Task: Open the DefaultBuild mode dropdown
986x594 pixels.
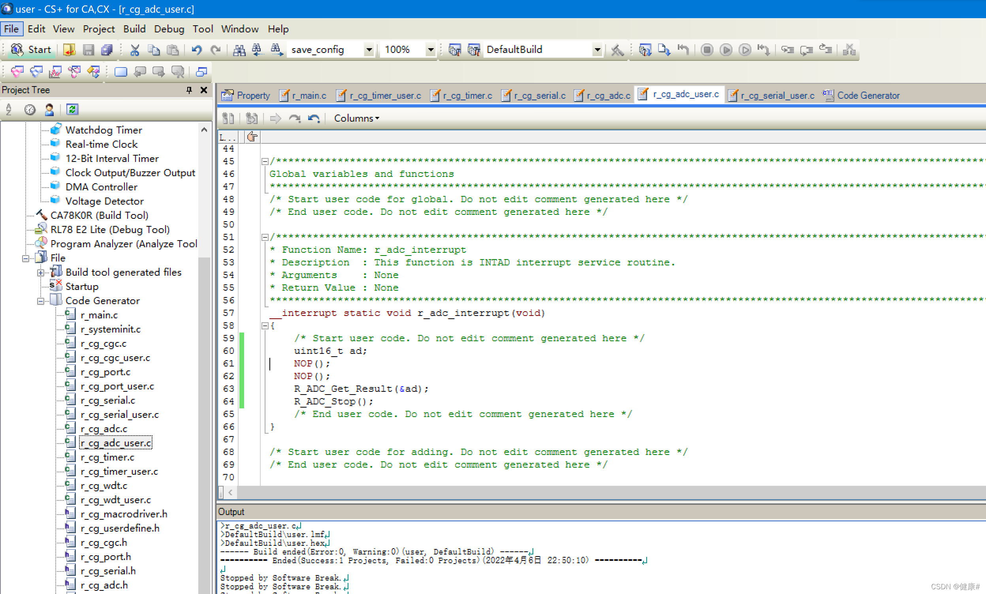Action: tap(597, 50)
